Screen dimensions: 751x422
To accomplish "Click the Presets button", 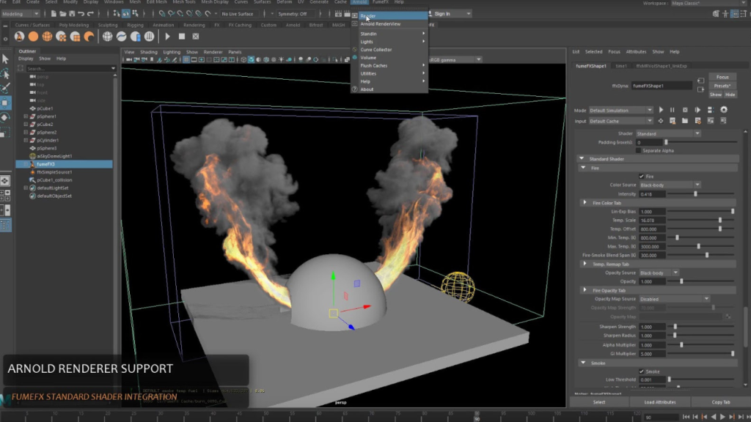I will [x=722, y=86].
